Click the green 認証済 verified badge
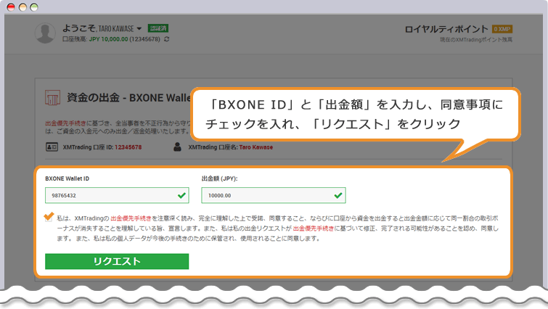The width and height of the screenshot is (548, 309). pos(158,28)
